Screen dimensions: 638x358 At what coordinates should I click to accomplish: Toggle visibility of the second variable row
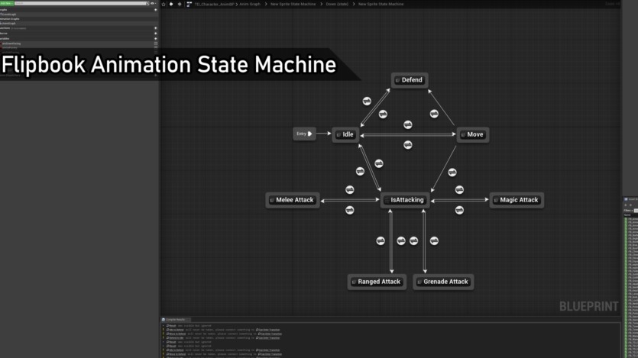pos(155,47)
